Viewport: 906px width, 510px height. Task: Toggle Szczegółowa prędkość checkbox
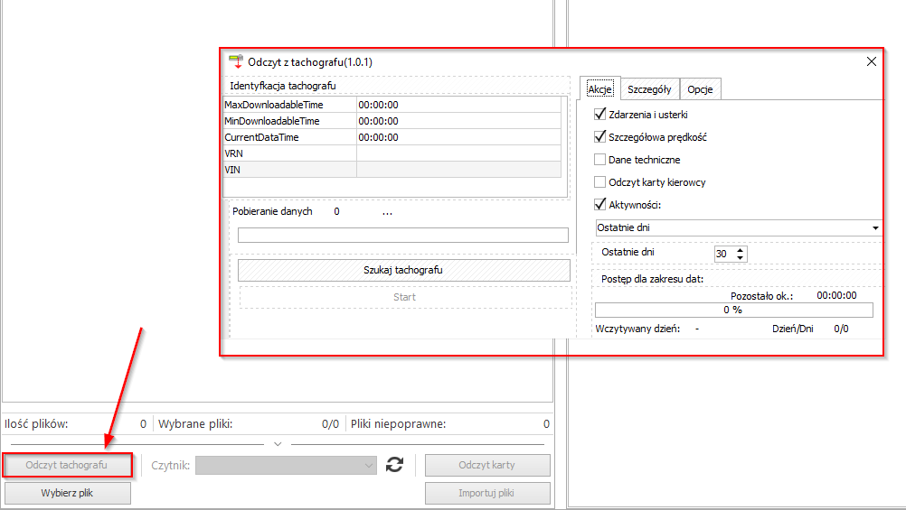[599, 136]
